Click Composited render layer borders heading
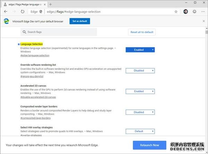The image size is (208, 154). [39, 106]
